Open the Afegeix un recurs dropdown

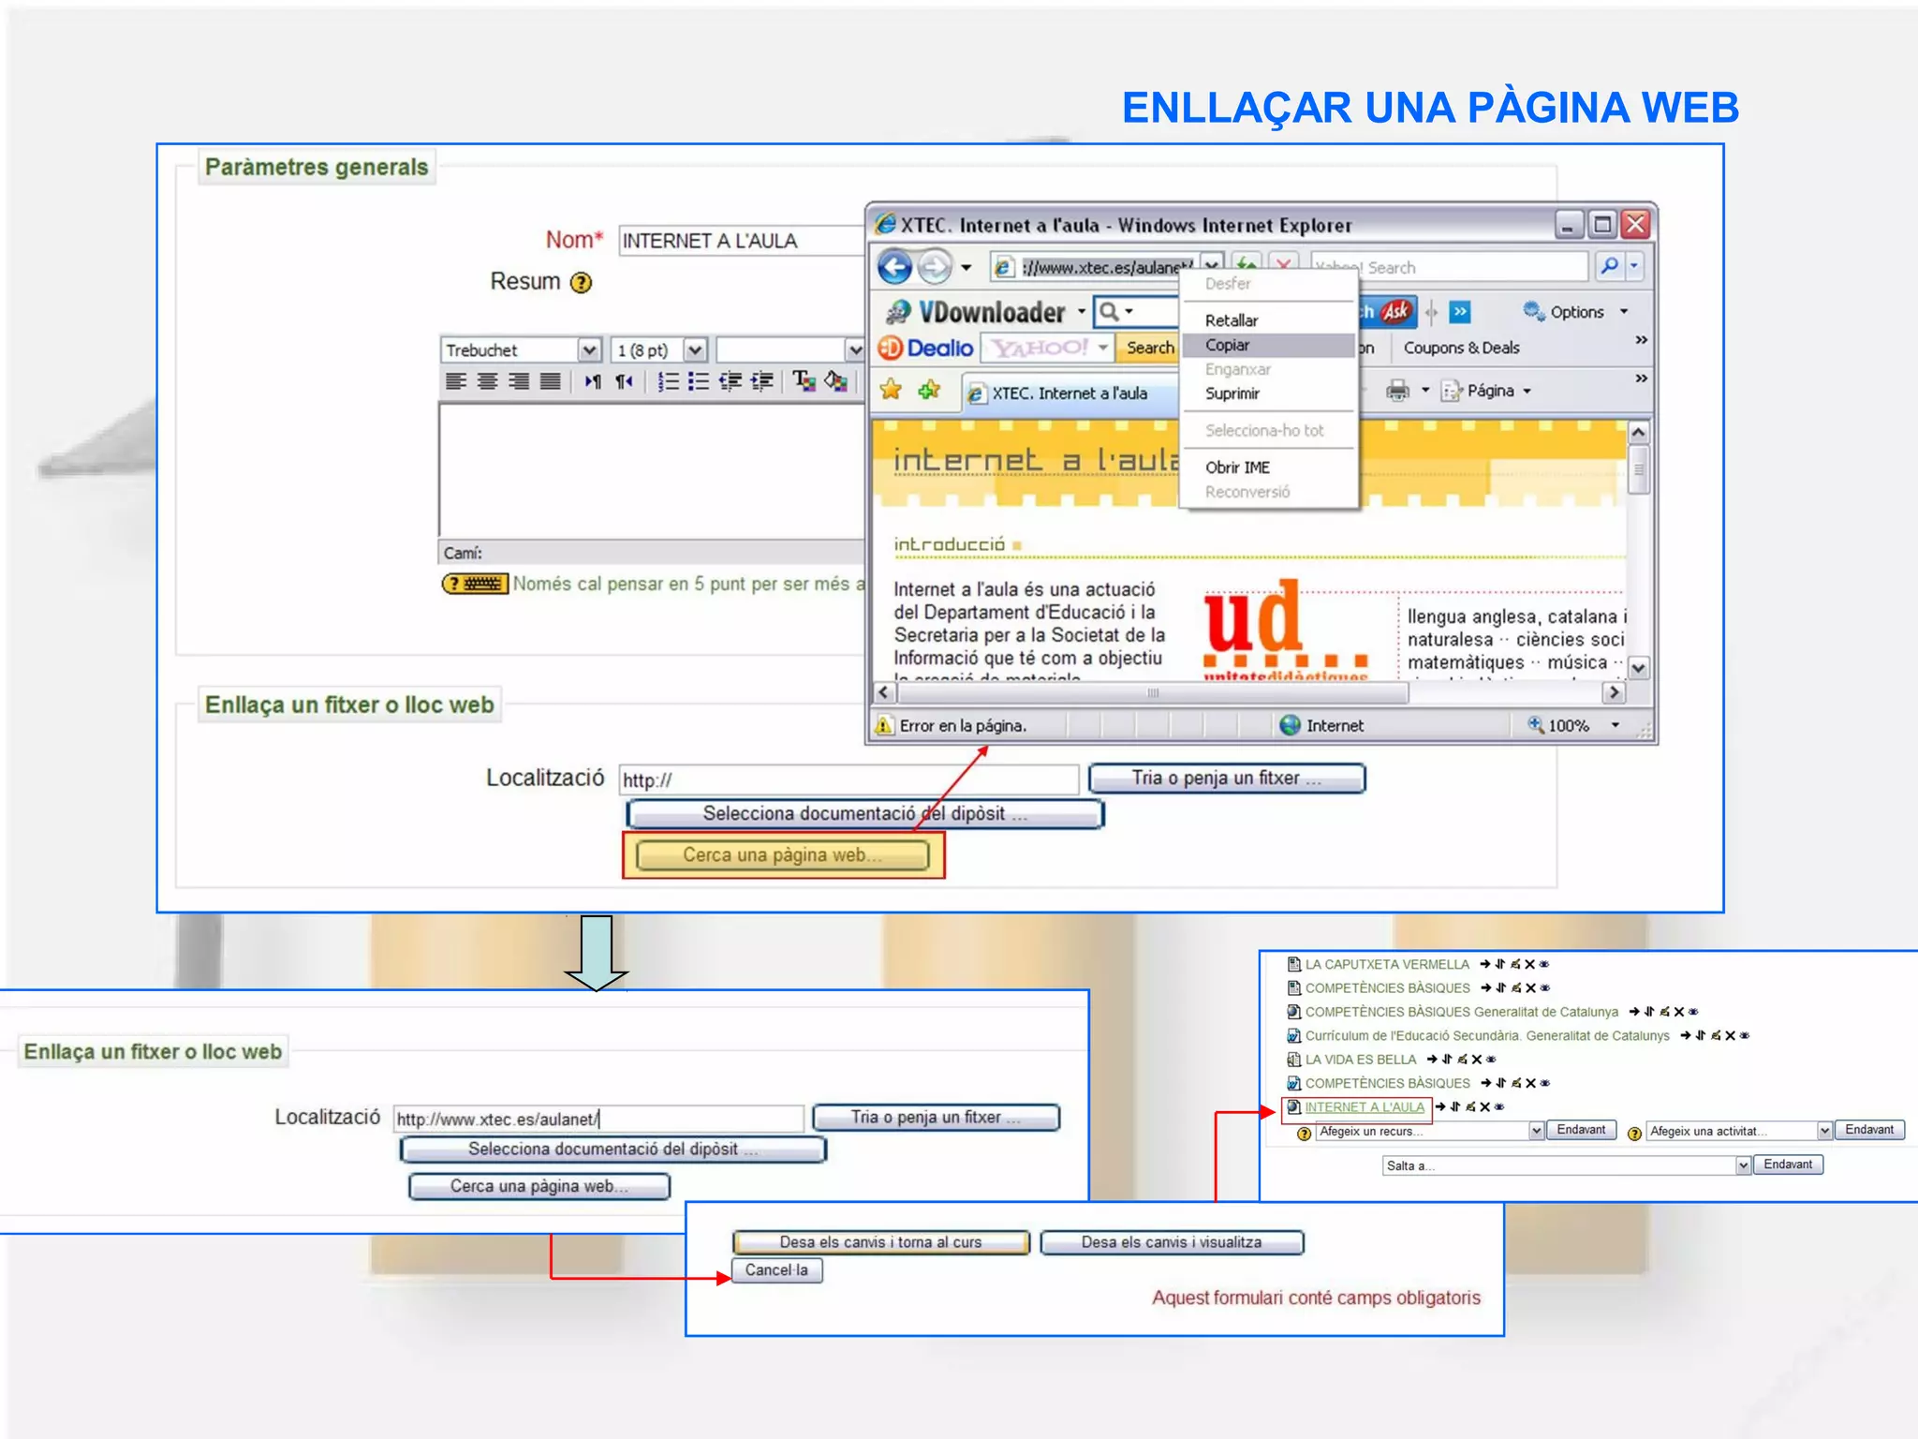pyautogui.click(x=1536, y=1132)
